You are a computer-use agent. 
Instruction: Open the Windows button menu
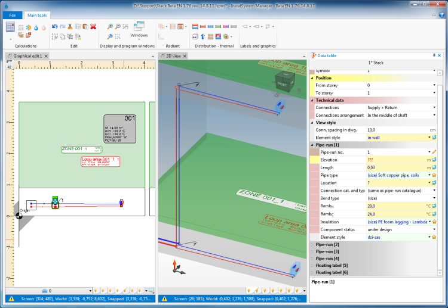pyautogui.click(x=139, y=30)
